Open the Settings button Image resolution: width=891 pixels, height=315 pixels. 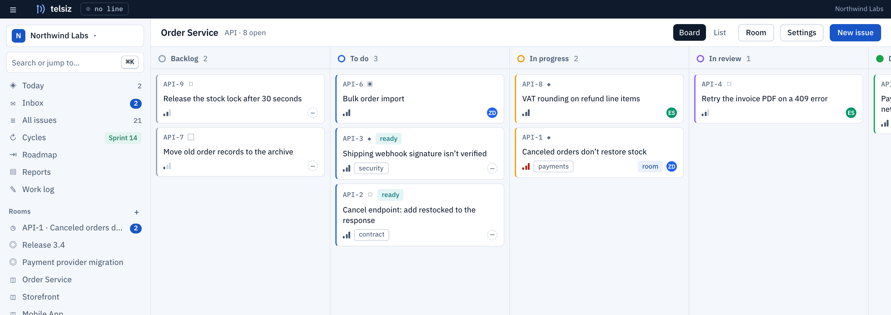point(801,32)
